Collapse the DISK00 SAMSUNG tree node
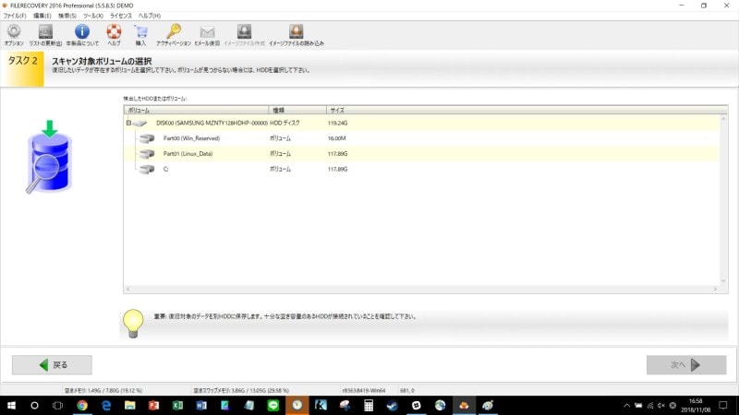739x415 pixels. coord(128,123)
